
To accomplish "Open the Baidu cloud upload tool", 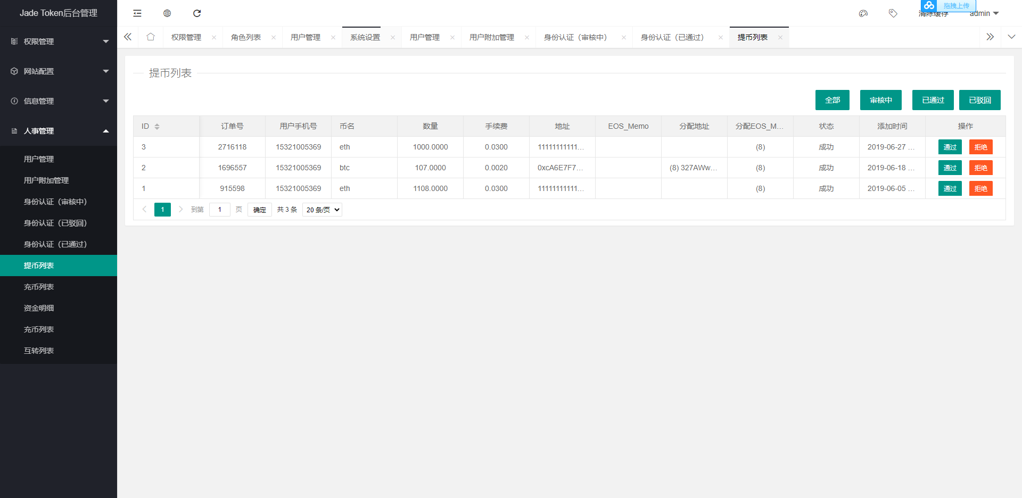I will 929,6.
